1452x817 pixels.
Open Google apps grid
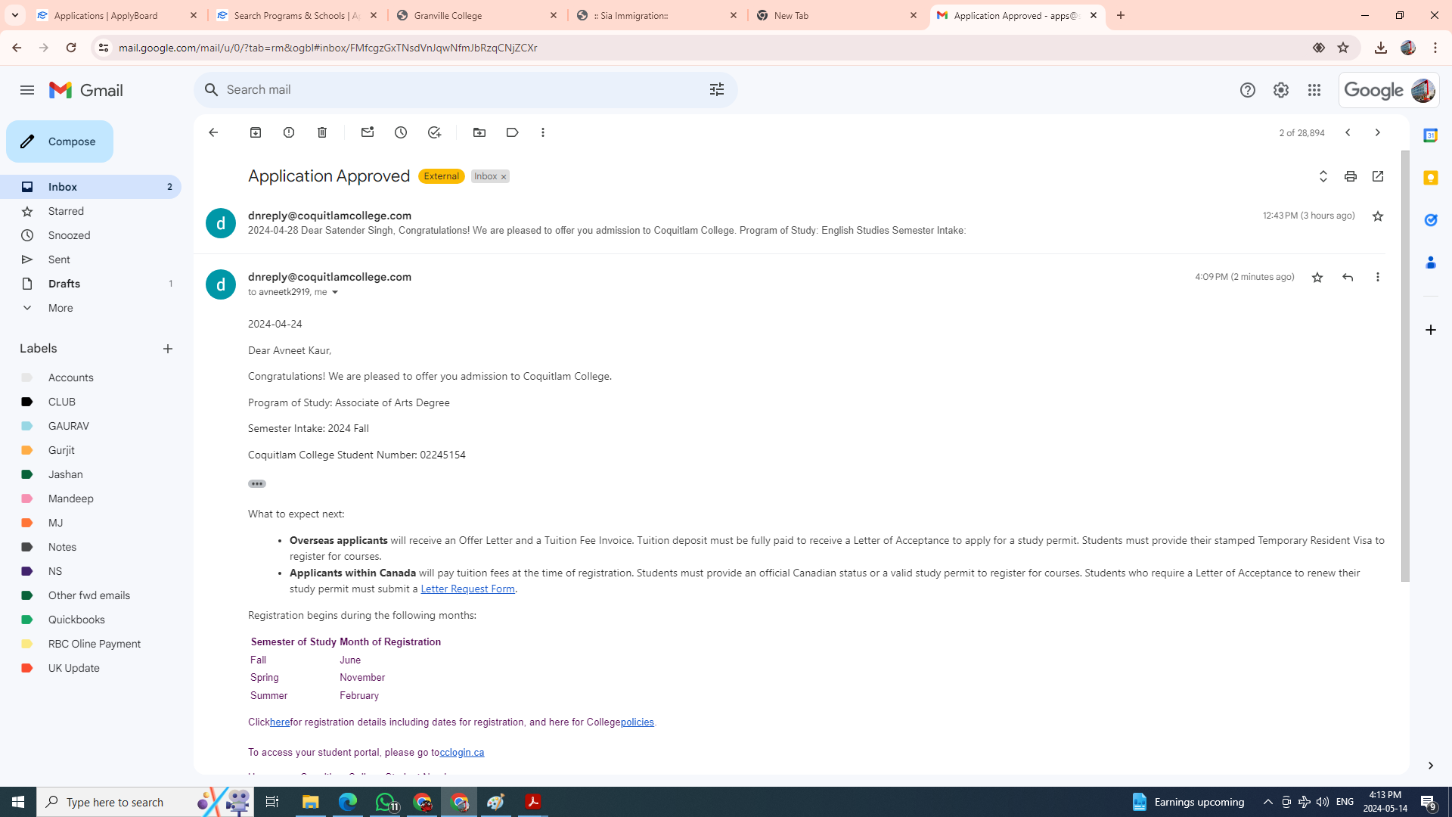click(1314, 90)
